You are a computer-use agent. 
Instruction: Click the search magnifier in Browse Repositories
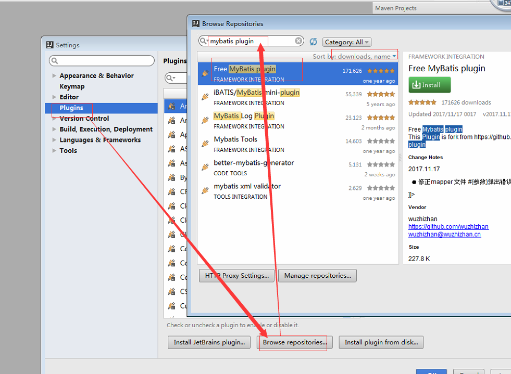tap(203, 41)
